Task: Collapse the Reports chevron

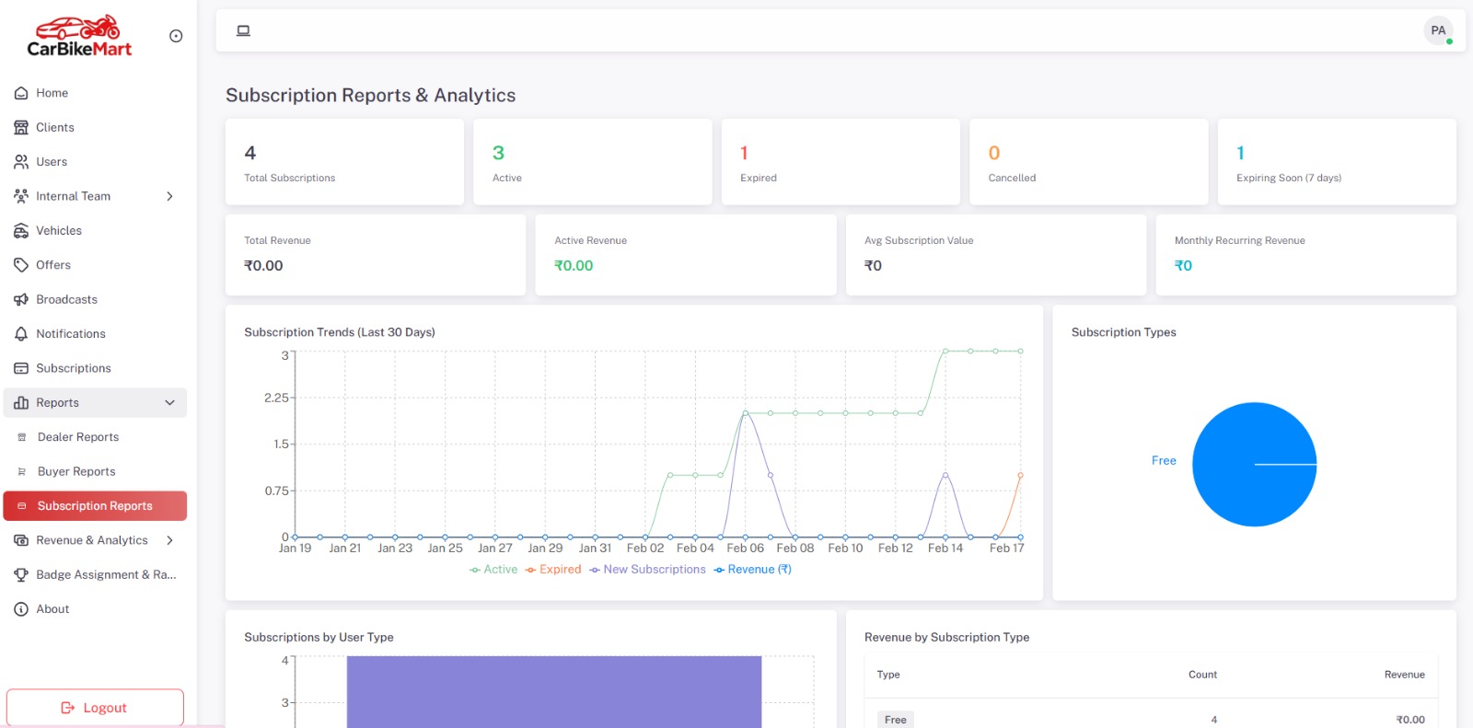Action: [x=169, y=402]
